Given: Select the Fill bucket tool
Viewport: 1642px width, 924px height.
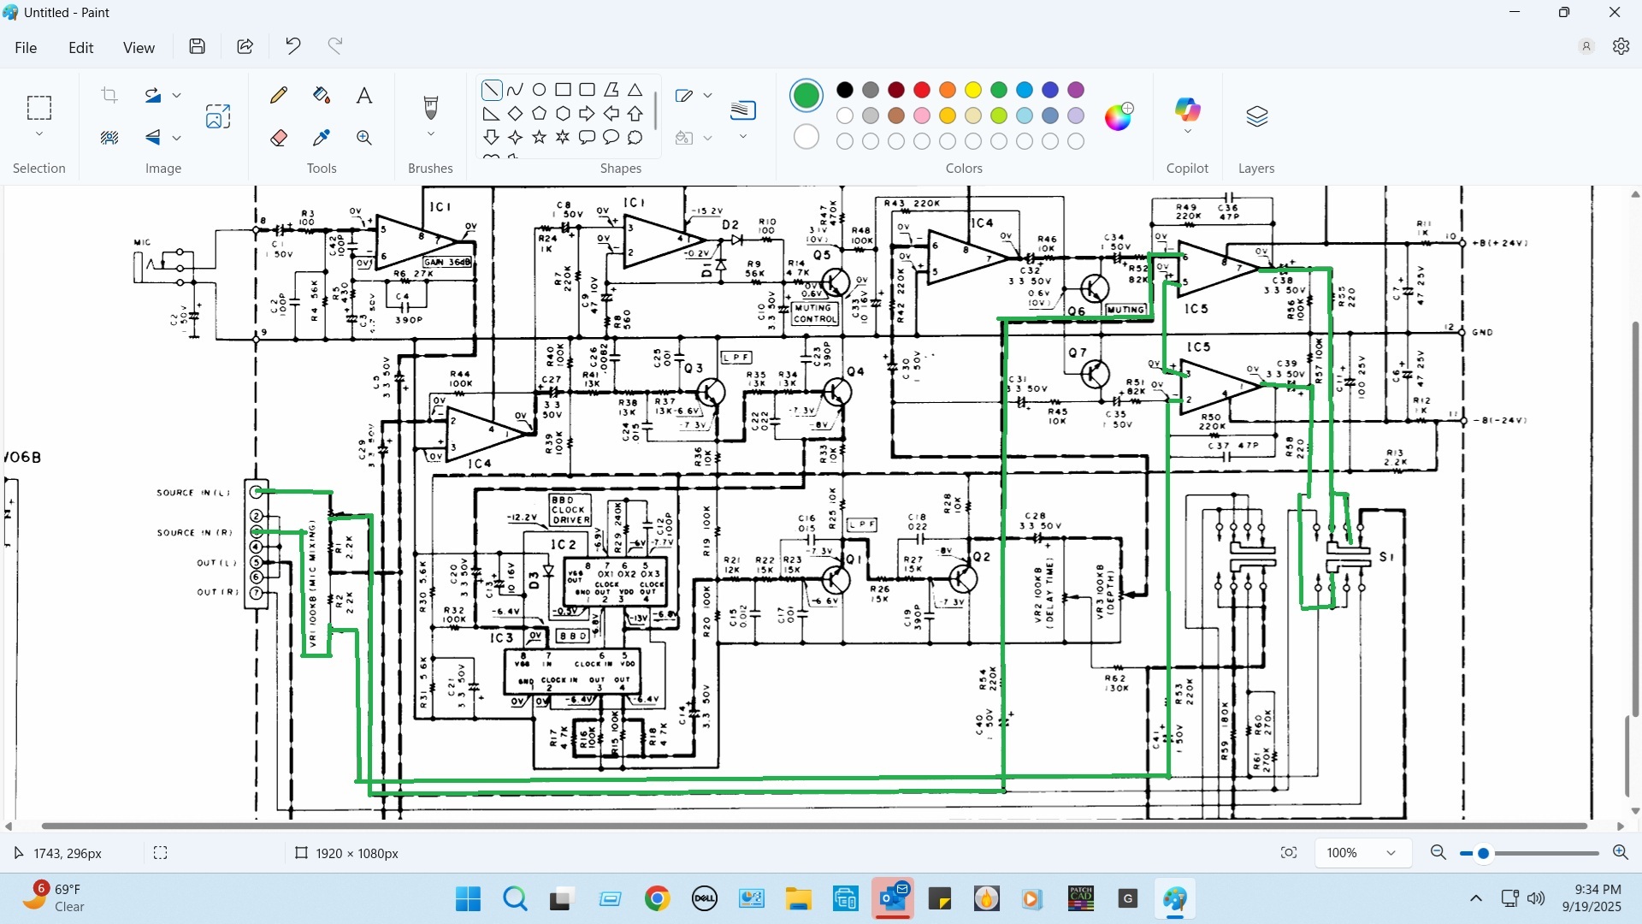Looking at the screenshot, I should coord(322,95).
